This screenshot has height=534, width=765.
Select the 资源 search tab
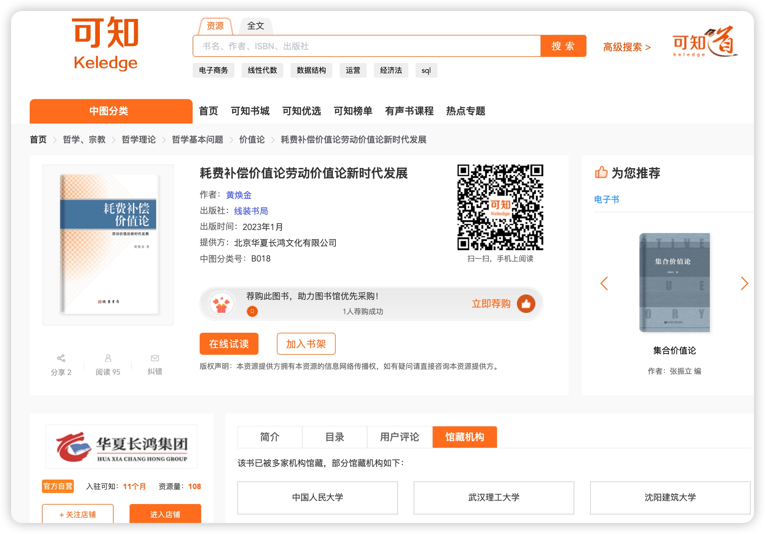coord(215,26)
